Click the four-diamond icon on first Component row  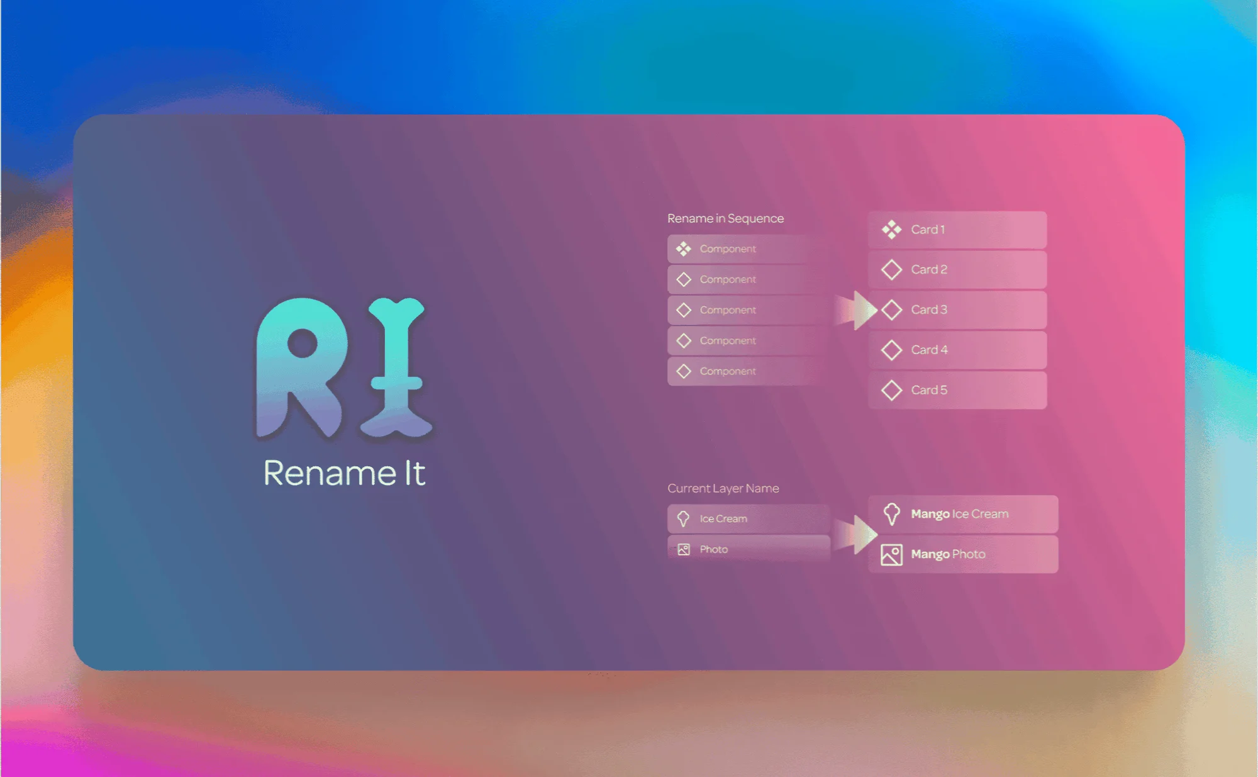pyautogui.click(x=684, y=249)
